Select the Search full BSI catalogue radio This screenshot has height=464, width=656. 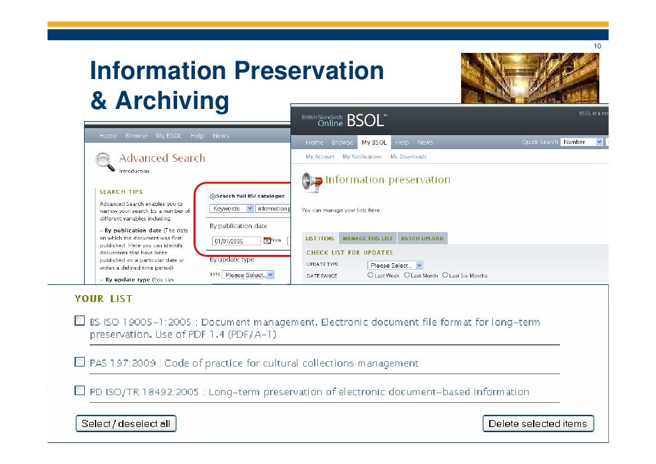(213, 196)
